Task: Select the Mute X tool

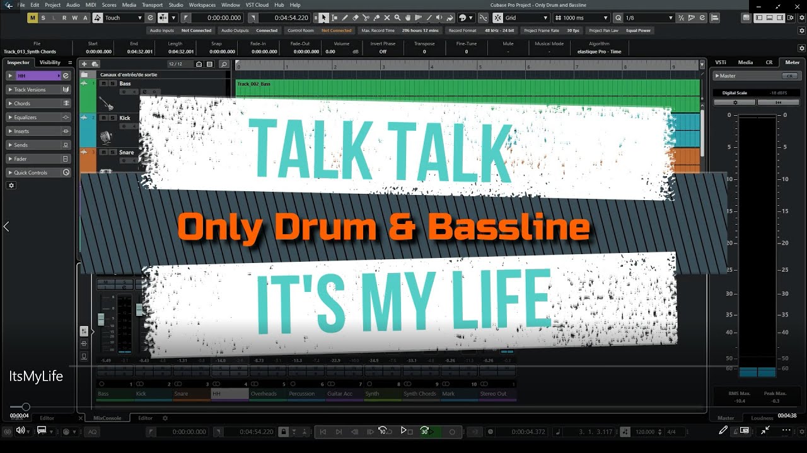Action: tap(387, 18)
